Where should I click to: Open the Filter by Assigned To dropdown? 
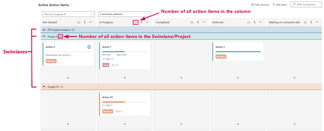coord(68,14)
